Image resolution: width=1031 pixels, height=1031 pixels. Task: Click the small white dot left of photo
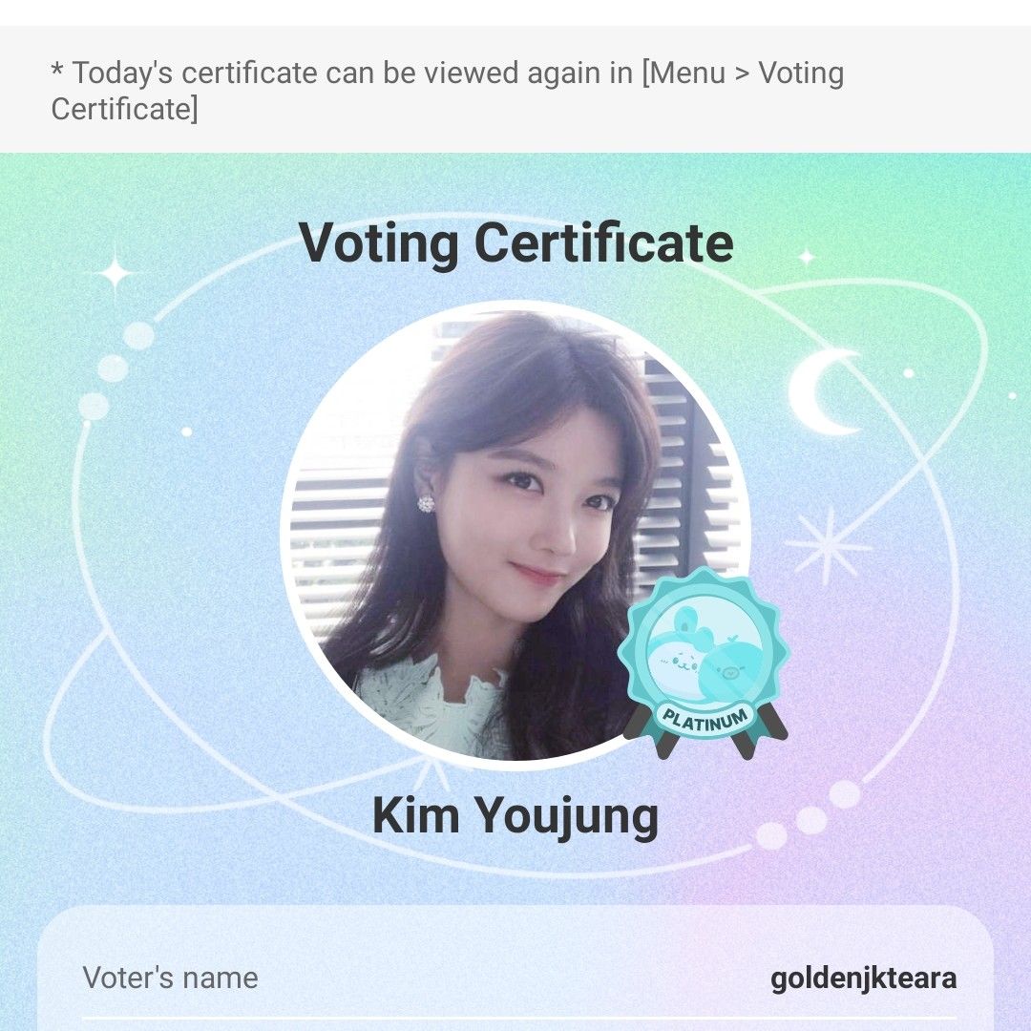pyautogui.click(x=187, y=431)
